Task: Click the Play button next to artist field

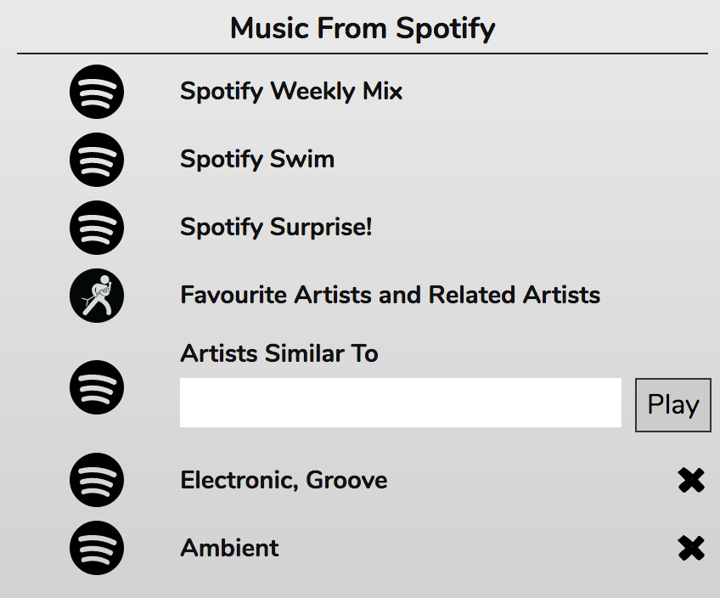Action: [673, 405]
